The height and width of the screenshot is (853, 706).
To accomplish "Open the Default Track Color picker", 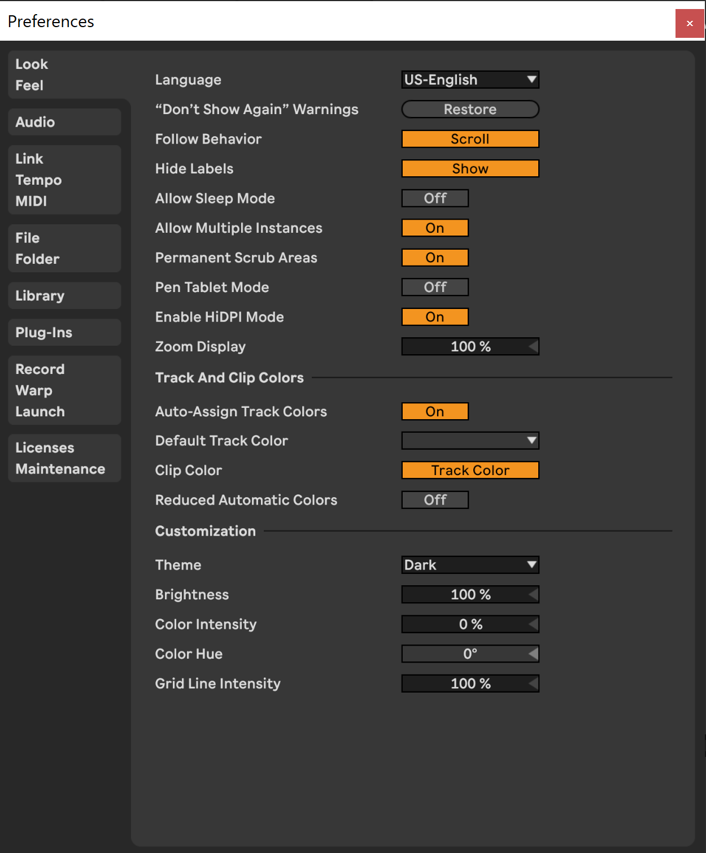I will click(x=470, y=441).
